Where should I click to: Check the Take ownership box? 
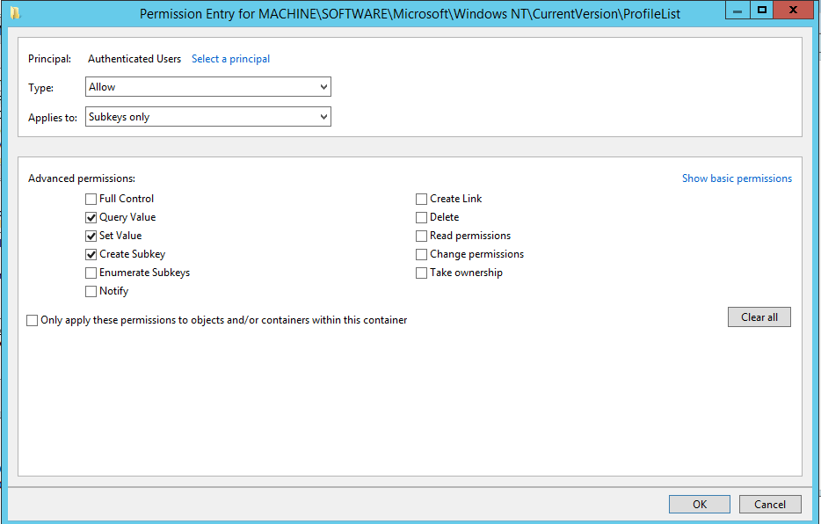pos(421,273)
